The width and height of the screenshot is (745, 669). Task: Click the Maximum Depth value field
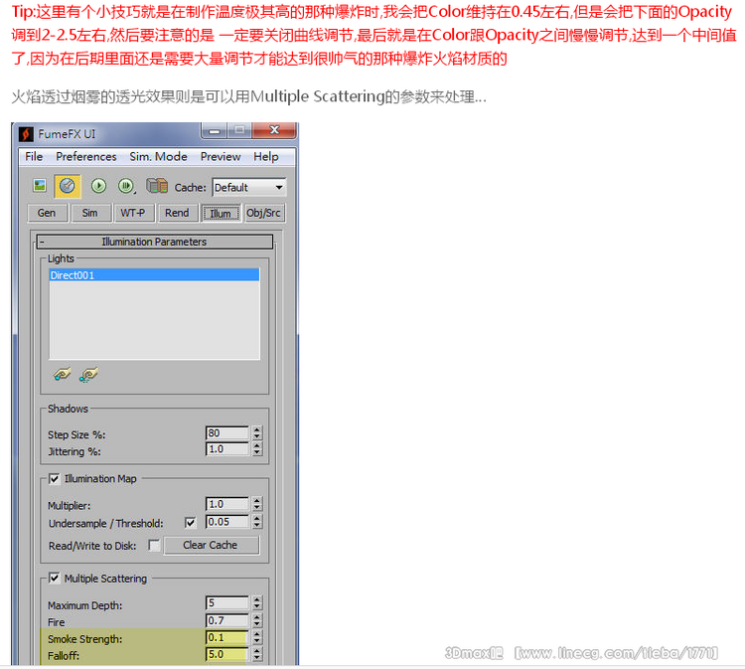click(227, 603)
